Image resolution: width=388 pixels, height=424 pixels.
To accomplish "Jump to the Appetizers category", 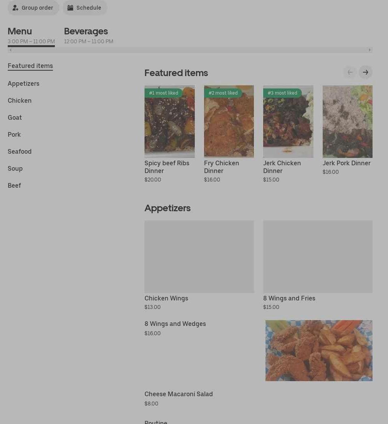I will [x=24, y=83].
